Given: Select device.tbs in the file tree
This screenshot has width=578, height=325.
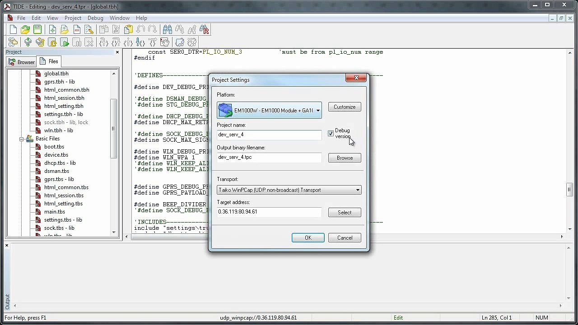Looking at the screenshot, I should (x=56, y=155).
